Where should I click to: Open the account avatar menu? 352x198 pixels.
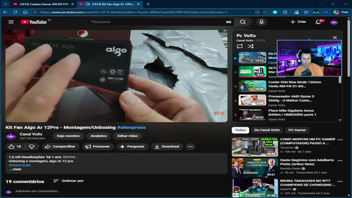[334, 22]
